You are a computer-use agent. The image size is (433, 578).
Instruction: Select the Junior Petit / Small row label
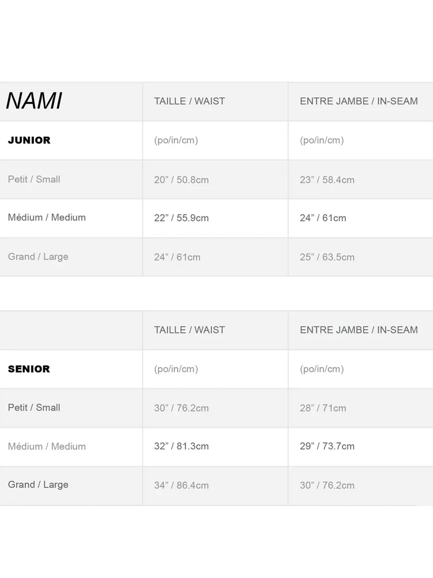(34, 180)
